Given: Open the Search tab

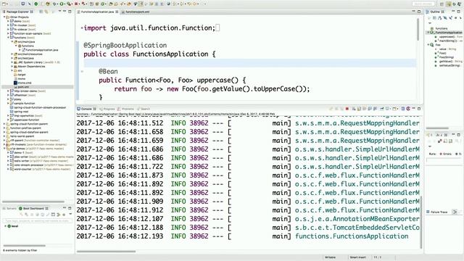Looking at the screenshot, I should (144, 109).
